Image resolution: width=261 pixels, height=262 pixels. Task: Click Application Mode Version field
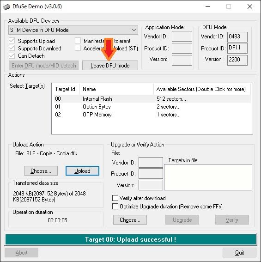tap(182, 60)
